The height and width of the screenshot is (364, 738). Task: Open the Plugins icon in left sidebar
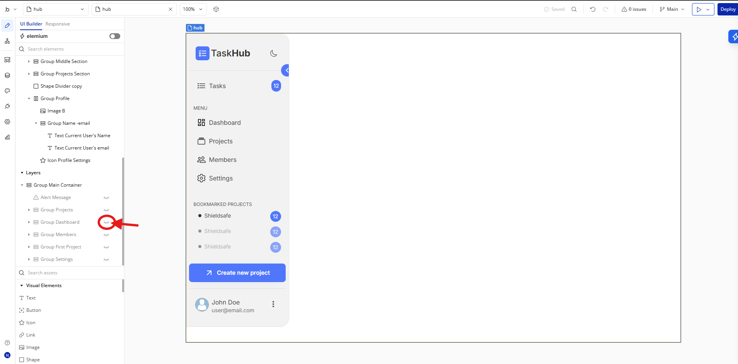point(7,106)
